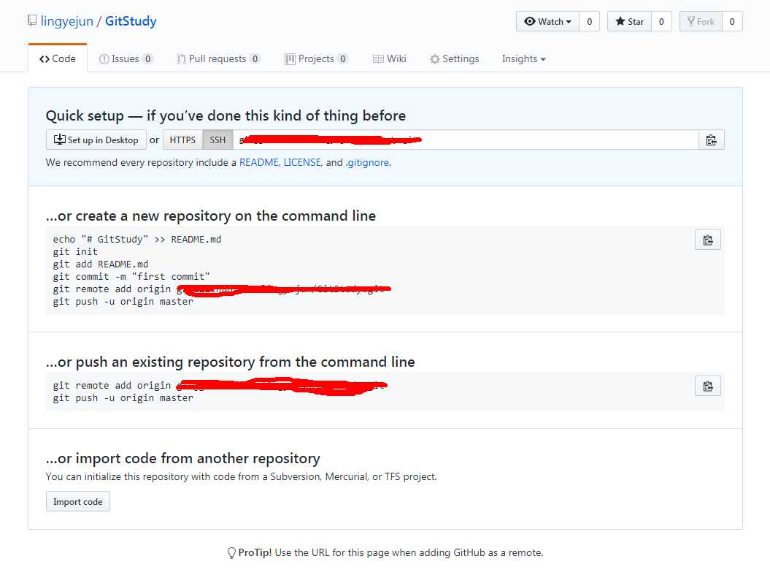Click the Quick setup heading text

pos(226,116)
